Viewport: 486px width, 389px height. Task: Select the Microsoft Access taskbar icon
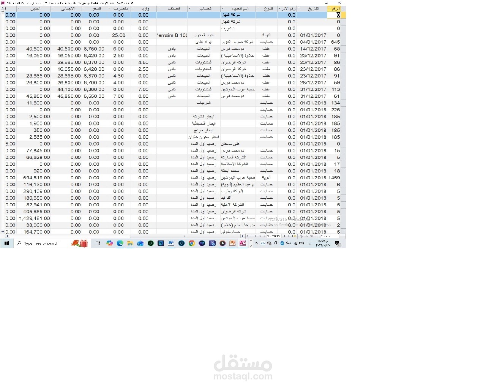coord(243,243)
